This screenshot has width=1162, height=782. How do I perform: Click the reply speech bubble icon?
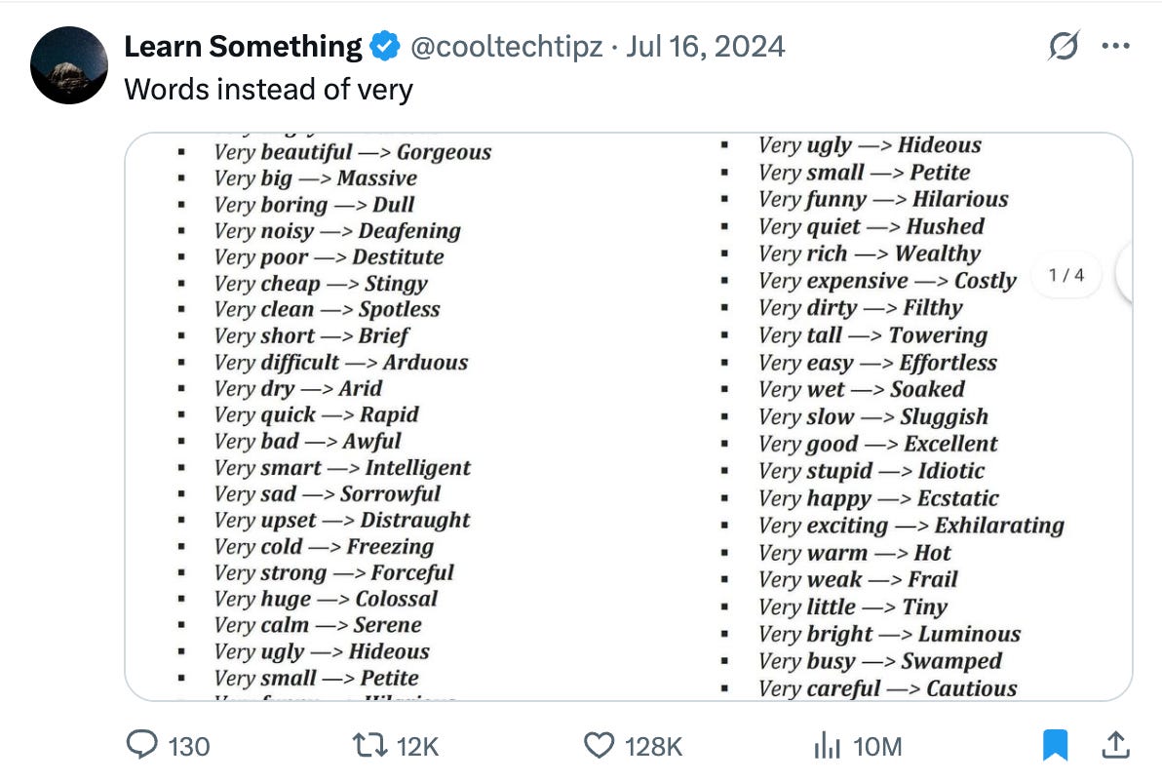[x=142, y=746]
